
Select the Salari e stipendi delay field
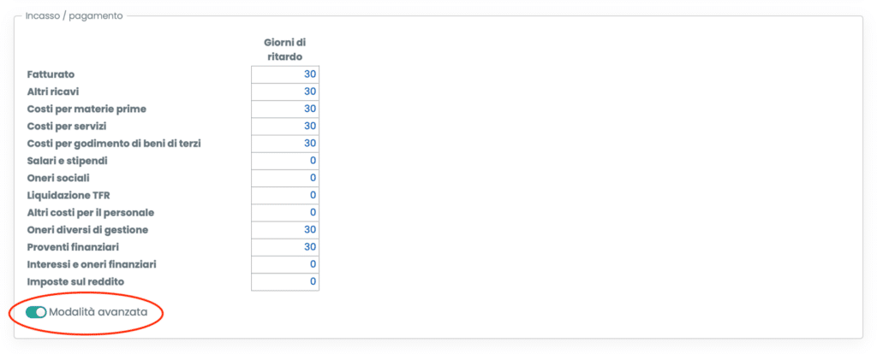(284, 161)
